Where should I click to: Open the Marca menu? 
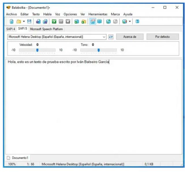115,14
